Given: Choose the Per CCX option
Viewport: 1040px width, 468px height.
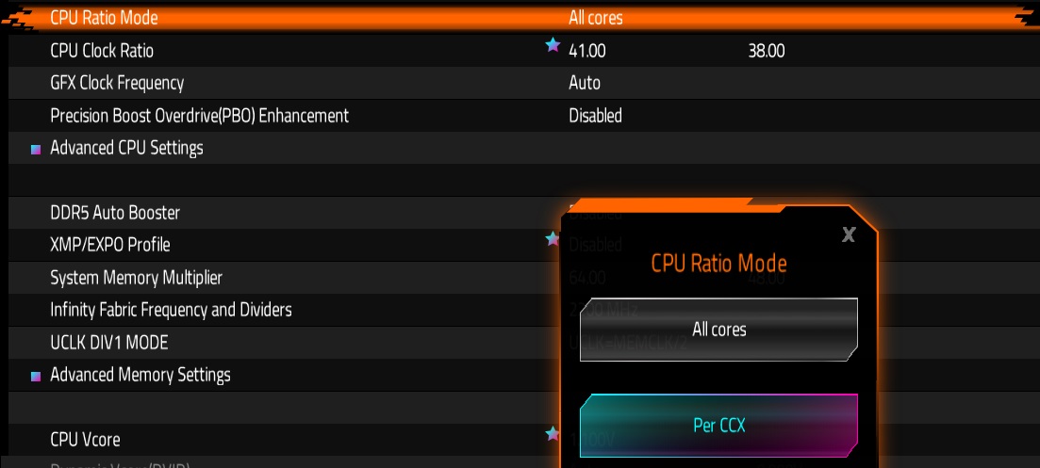Looking at the screenshot, I should pyautogui.click(x=718, y=426).
